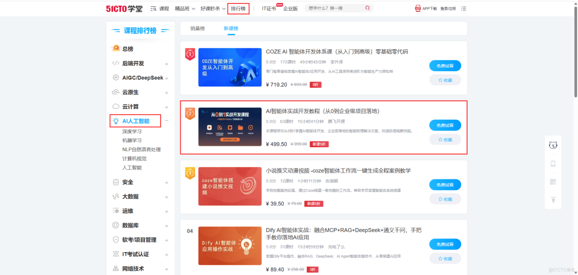578x275 pixels.
Task: Expand the AIGC/DeepSeek category plus sign
Action: tap(166, 79)
